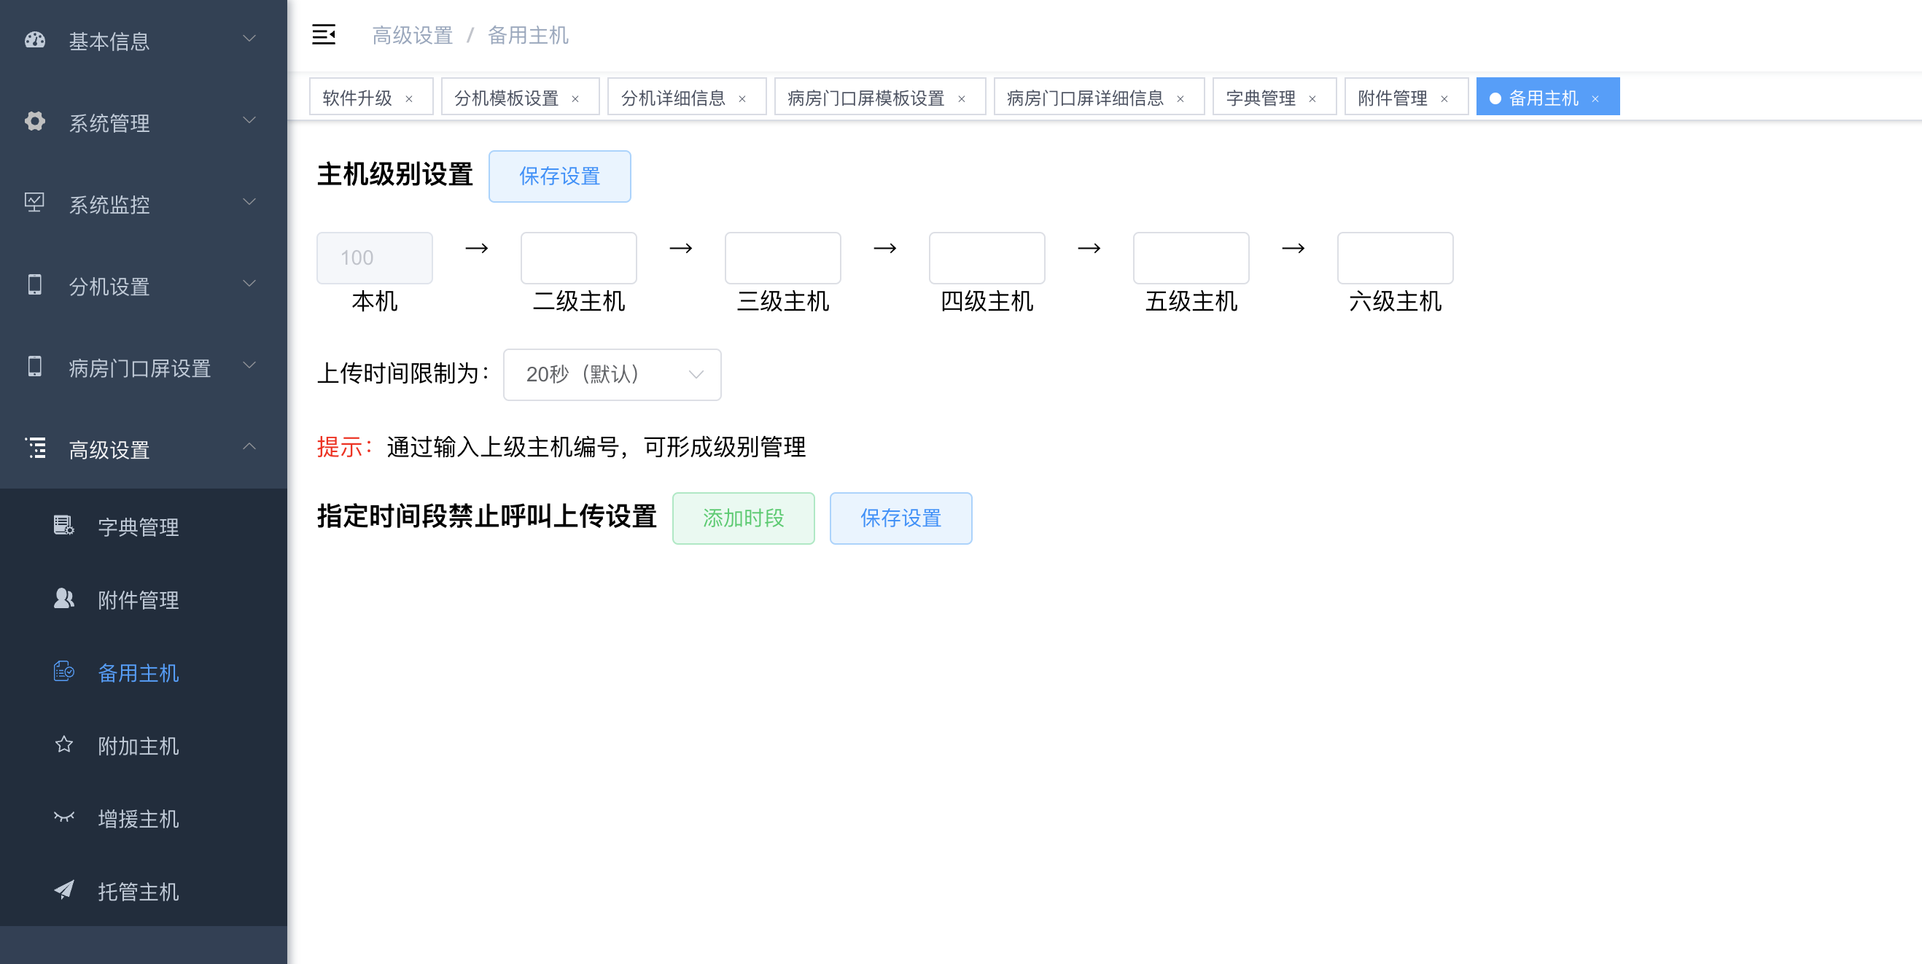Click the paper plane icon beside 托管主机
This screenshot has height=964, width=1922.
[x=64, y=890]
